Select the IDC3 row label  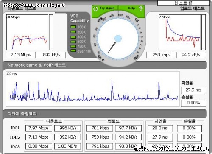point(15,146)
